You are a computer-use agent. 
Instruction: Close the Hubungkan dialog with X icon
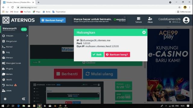tap(144, 32)
